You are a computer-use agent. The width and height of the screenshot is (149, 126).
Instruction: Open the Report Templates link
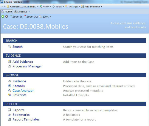pos(26,119)
